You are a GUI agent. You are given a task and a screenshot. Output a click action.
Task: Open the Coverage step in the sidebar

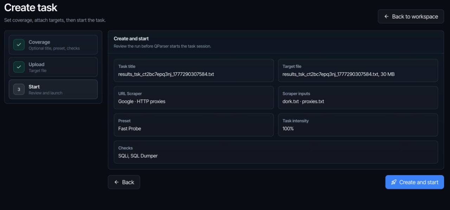[53, 45]
